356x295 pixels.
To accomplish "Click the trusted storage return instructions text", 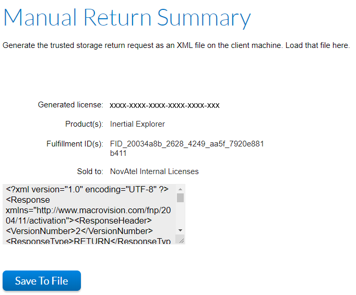I will click(176, 45).
